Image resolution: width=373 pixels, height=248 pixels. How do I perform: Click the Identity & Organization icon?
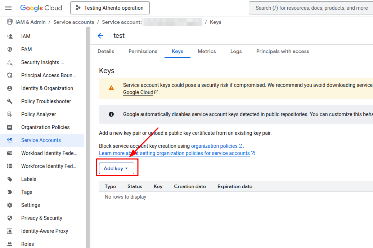coord(10,88)
